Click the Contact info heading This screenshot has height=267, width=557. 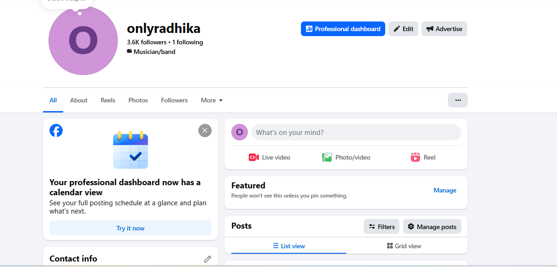click(x=73, y=259)
